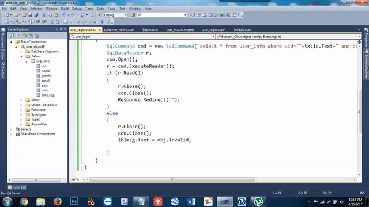Click the Save icon in toolbar
Viewport: 369px width, 207px height.
click(x=31, y=15)
